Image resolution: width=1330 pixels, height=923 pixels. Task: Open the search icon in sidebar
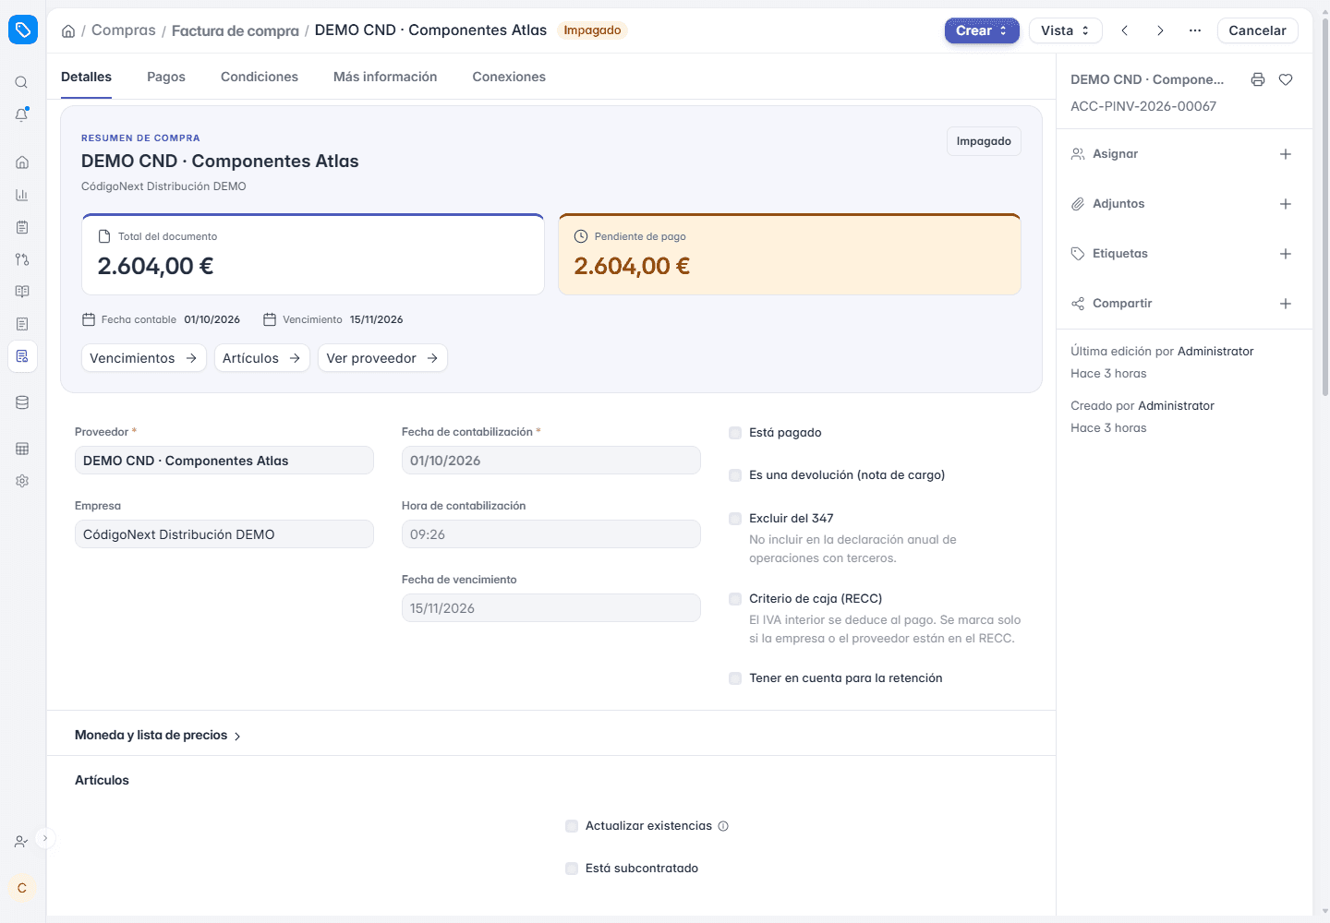pos(21,82)
